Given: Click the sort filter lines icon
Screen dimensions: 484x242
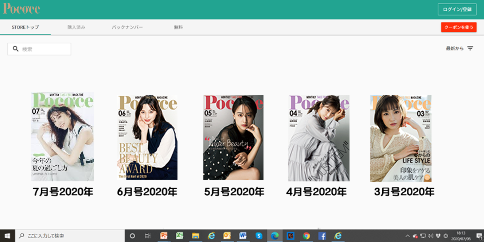Looking at the screenshot, I should [x=470, y=48].
